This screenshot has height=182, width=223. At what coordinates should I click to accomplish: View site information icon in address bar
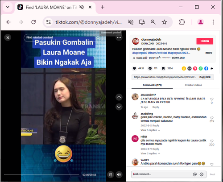click(49, 22)
